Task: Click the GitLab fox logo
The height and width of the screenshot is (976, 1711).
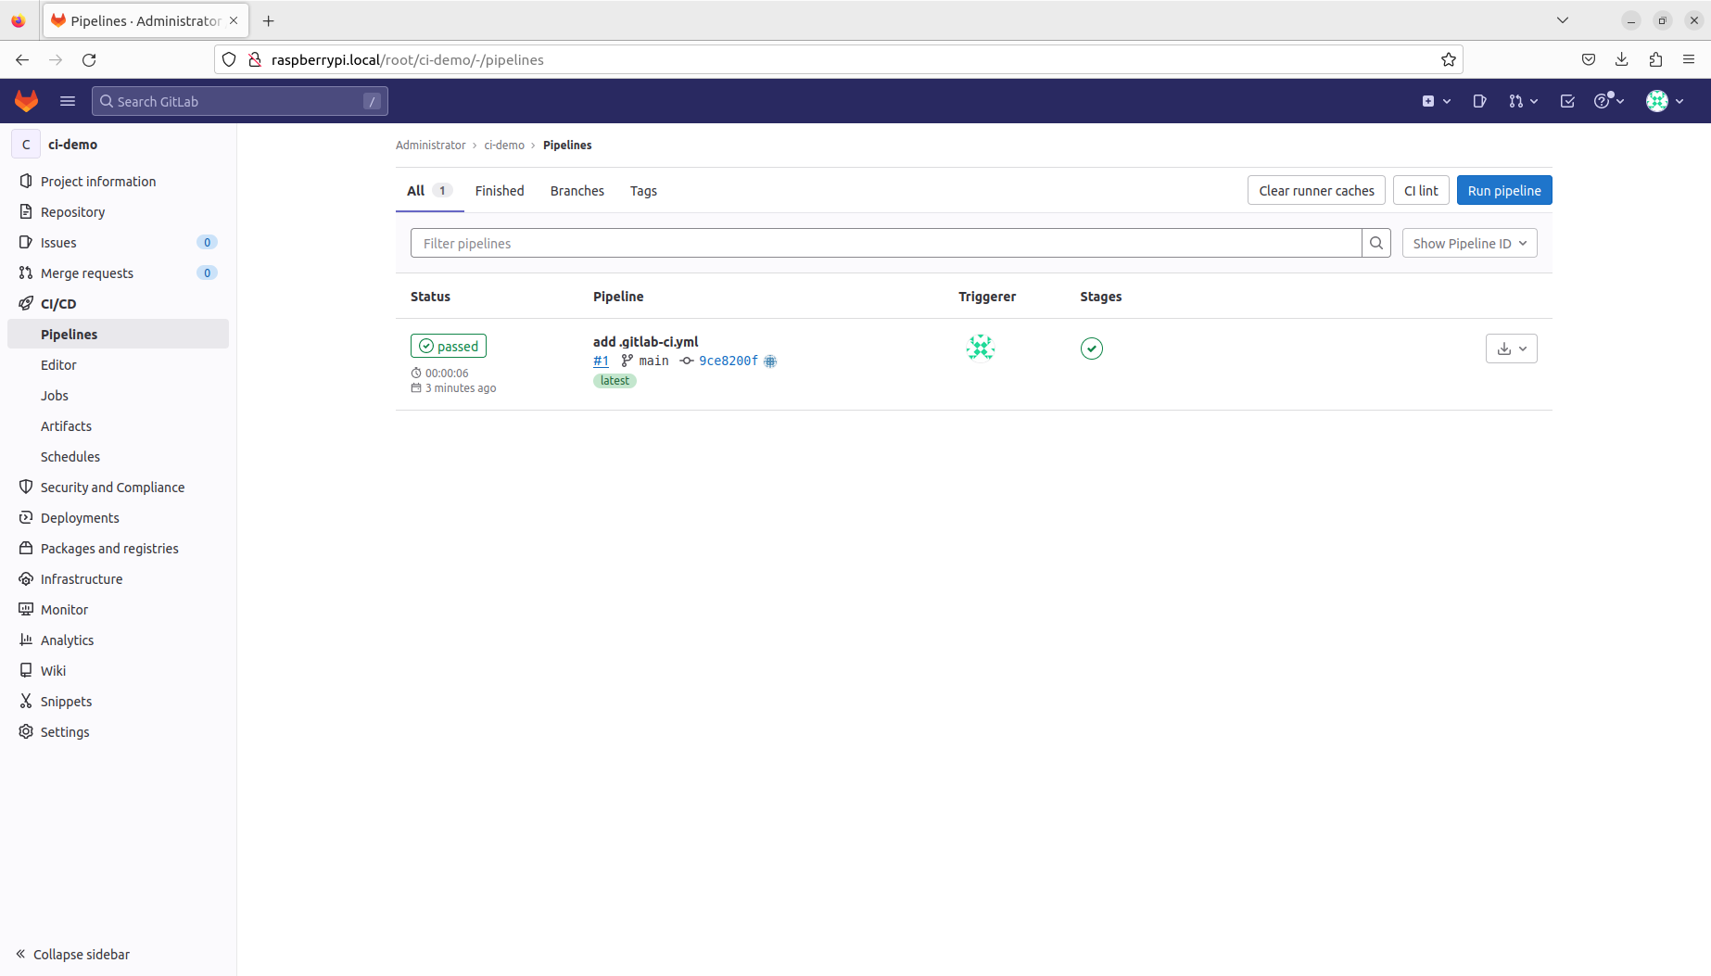Action: [26, 101]
